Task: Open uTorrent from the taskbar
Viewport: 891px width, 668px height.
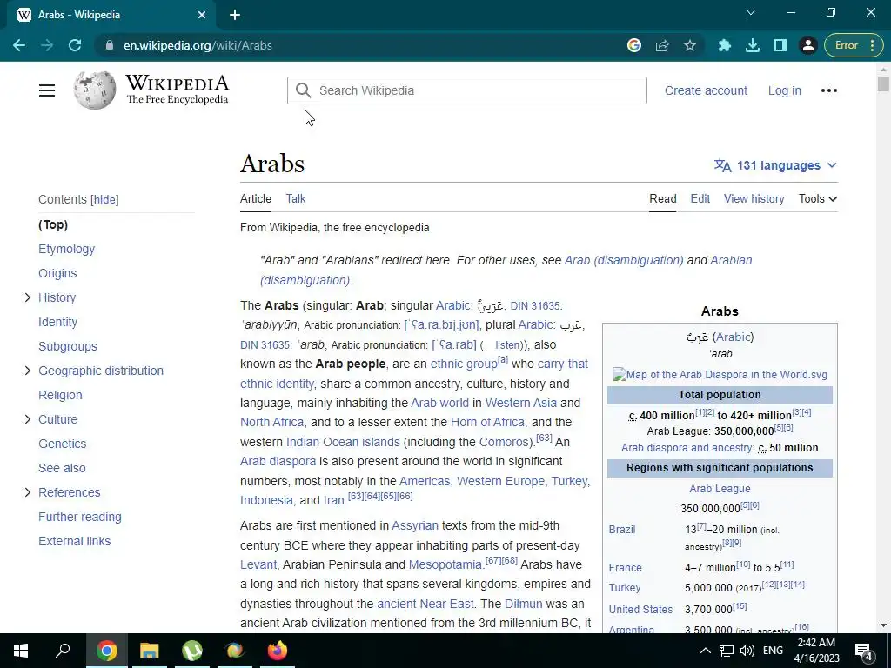Action: pos(192,651)
